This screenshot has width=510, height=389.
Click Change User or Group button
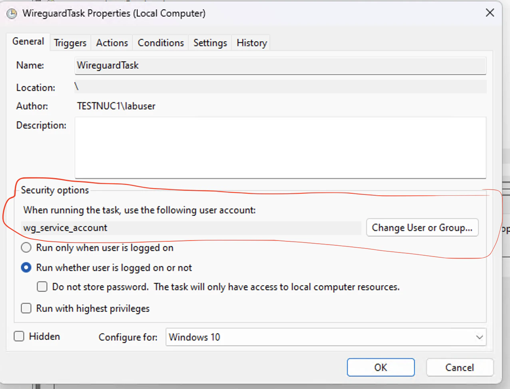tap(422, 227)
